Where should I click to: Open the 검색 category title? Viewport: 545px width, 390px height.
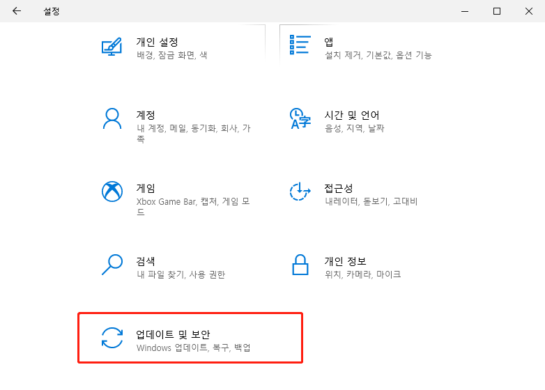pos(146,261)
